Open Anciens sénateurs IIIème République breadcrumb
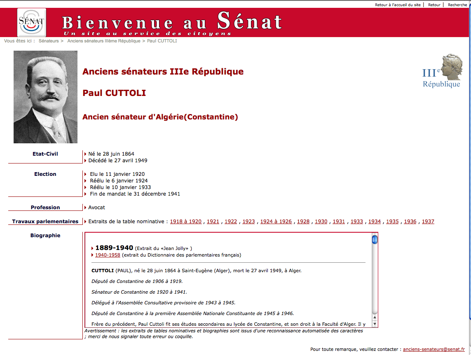 click(x=103, y=41)
